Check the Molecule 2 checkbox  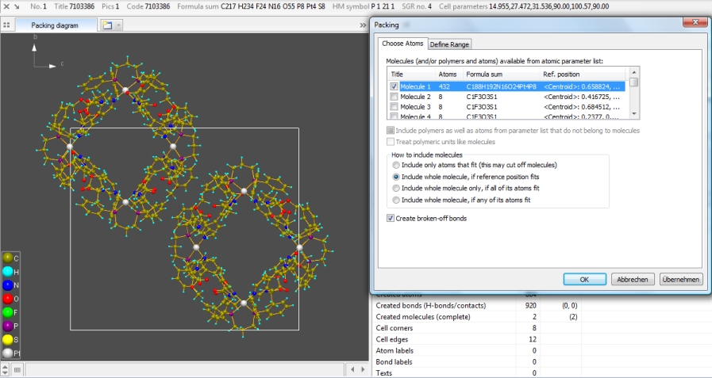point(393,96)
